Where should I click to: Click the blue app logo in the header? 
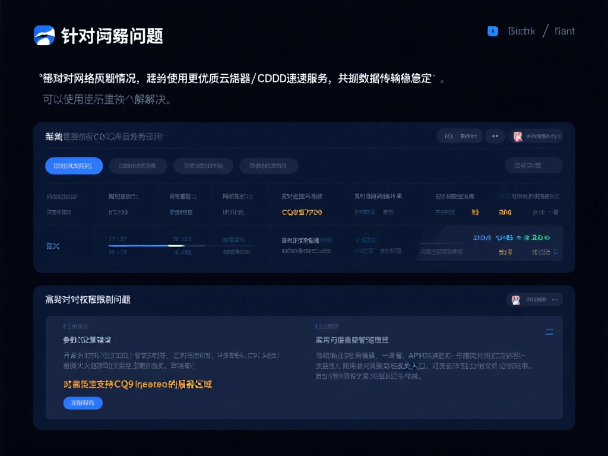(45, 36)
